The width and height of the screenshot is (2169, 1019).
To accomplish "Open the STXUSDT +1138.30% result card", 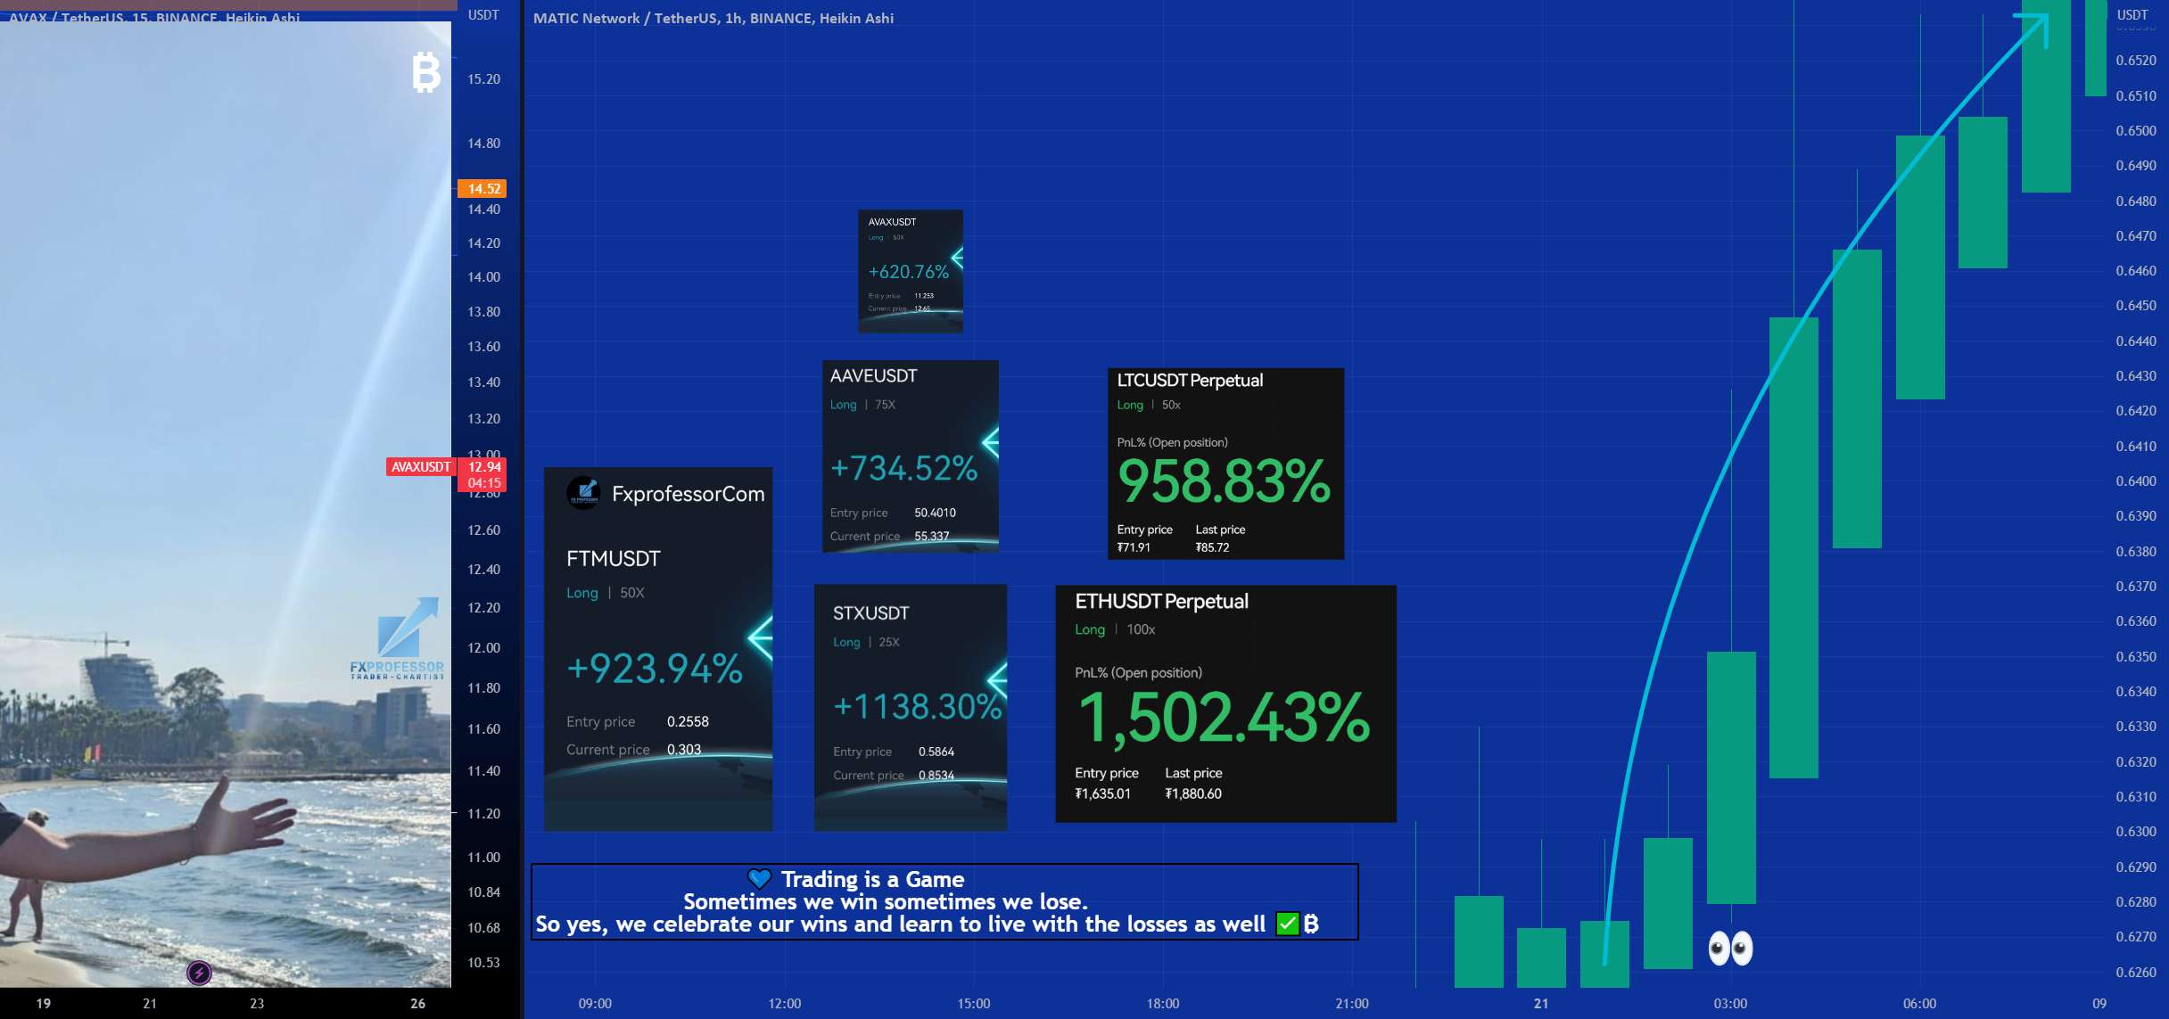I will coord(911,708).
